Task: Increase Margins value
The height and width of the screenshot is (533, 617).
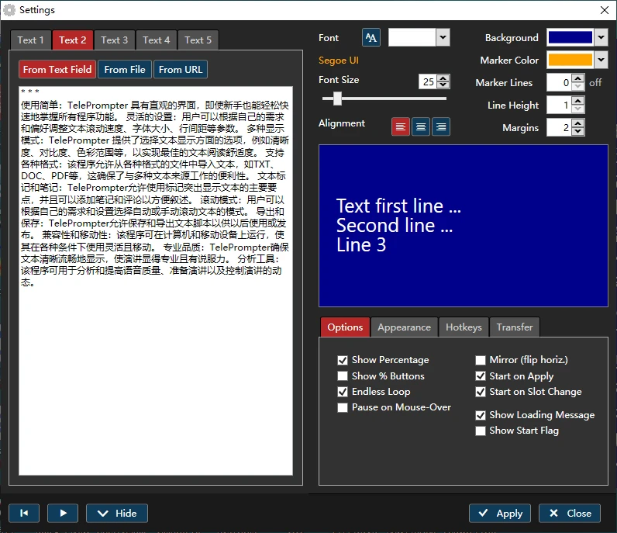Action: point(577,124)
